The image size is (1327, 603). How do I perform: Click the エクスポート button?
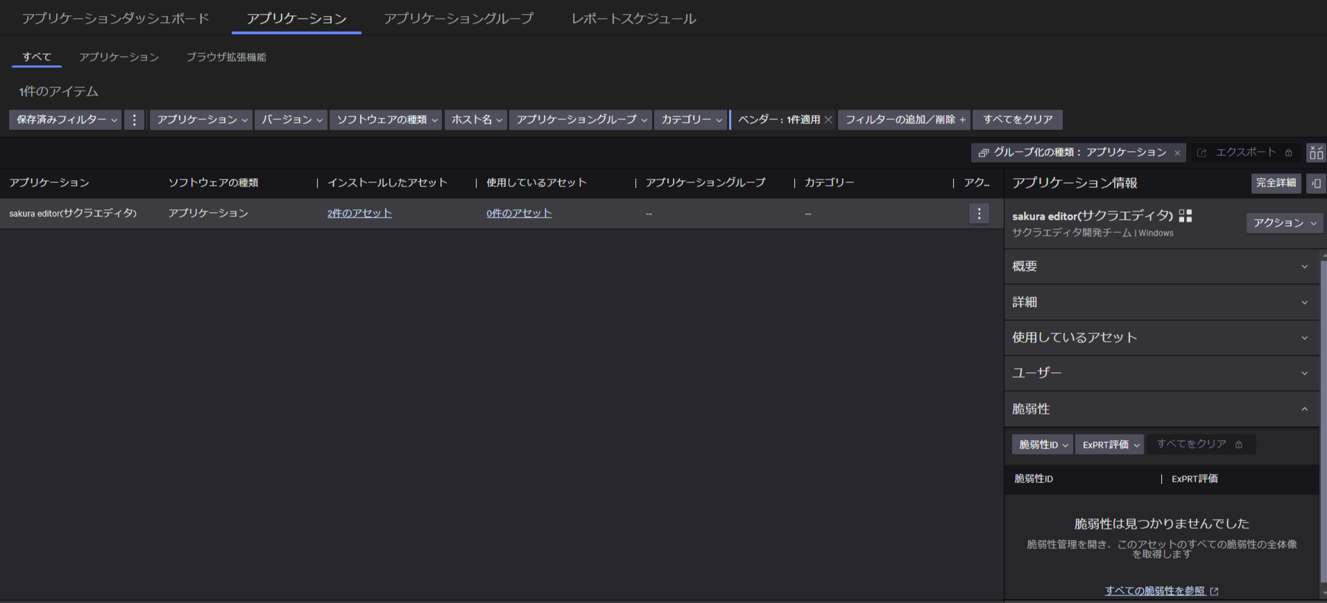point(1245,152)
